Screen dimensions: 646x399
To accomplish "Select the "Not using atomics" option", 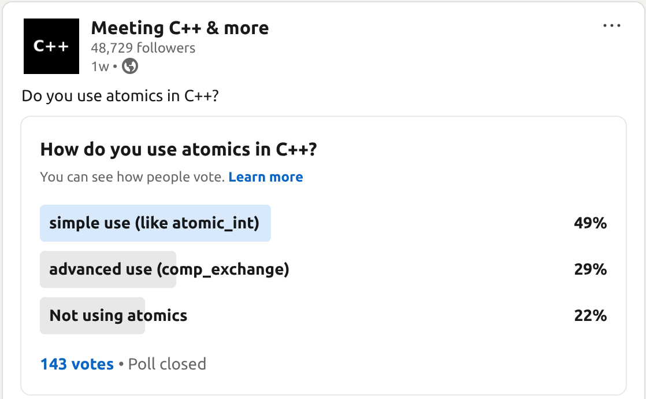I will tap(118, 315).
